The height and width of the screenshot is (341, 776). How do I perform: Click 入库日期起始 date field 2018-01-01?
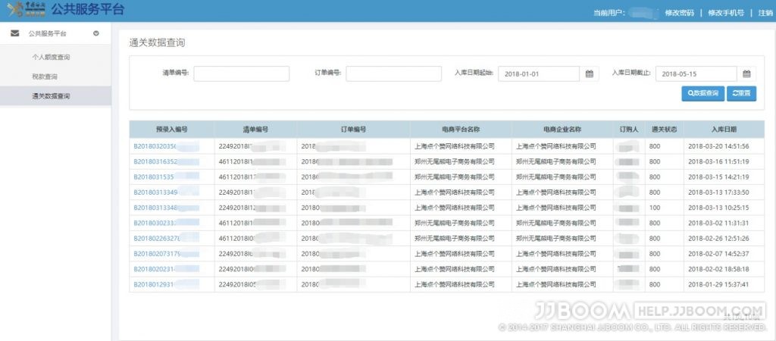(x=539, y=74)
